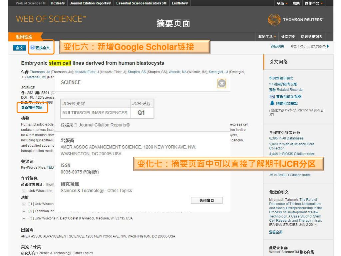Viewport: 341px width, 256px height.
Task: Click the WEB OF SCIENCE logo
Action: coord(51,19)
